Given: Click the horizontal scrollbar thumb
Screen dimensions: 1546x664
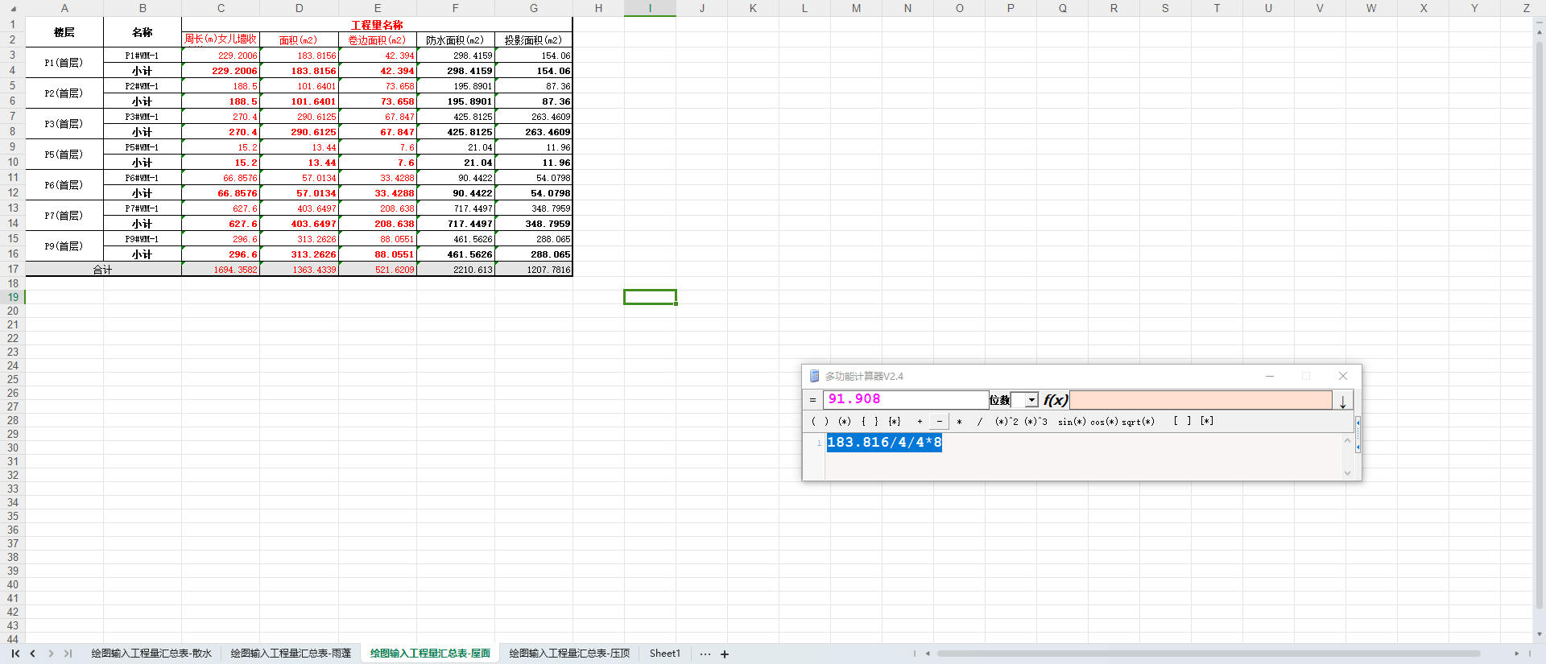Looking at the screenshot, I should click(x=1208, y=654).
